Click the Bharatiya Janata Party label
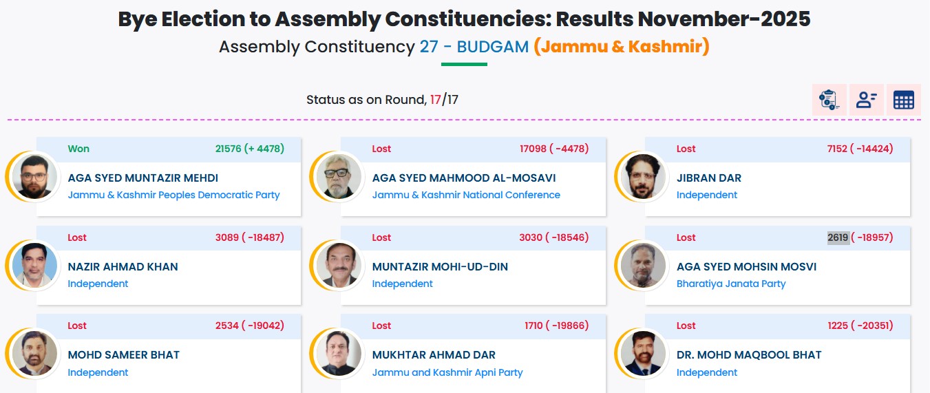Image resolution: width=930 pixels, height=393 pixels. click(730, 284)
